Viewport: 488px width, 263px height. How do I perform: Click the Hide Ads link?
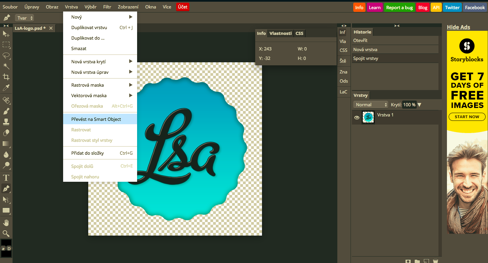458,27
